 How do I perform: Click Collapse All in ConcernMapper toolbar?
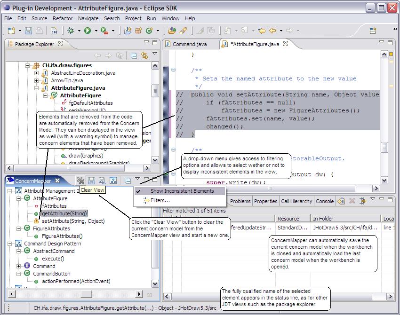(128, 181)
